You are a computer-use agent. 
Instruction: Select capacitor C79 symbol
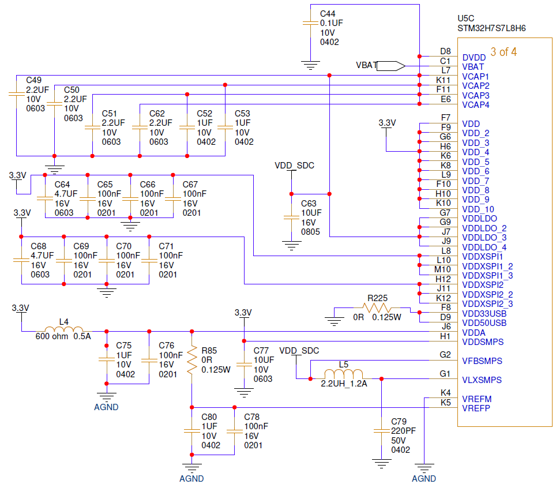coord(382,431)
